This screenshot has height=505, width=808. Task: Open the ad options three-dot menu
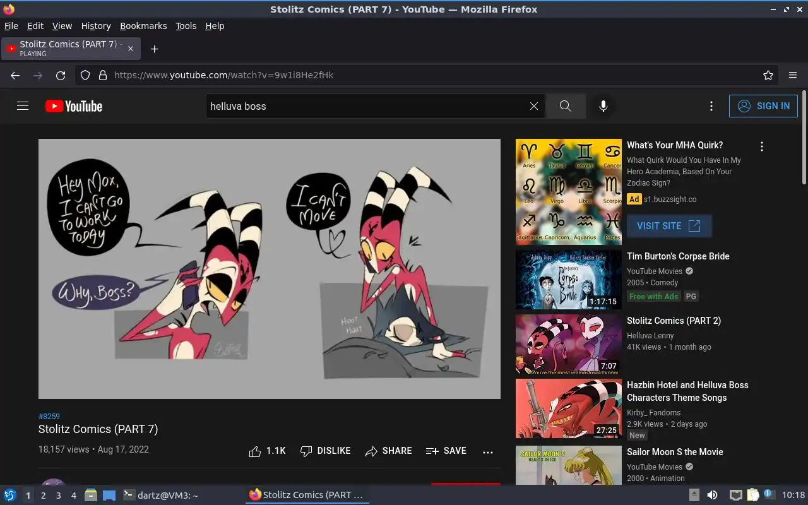click(x=762, y=146)
